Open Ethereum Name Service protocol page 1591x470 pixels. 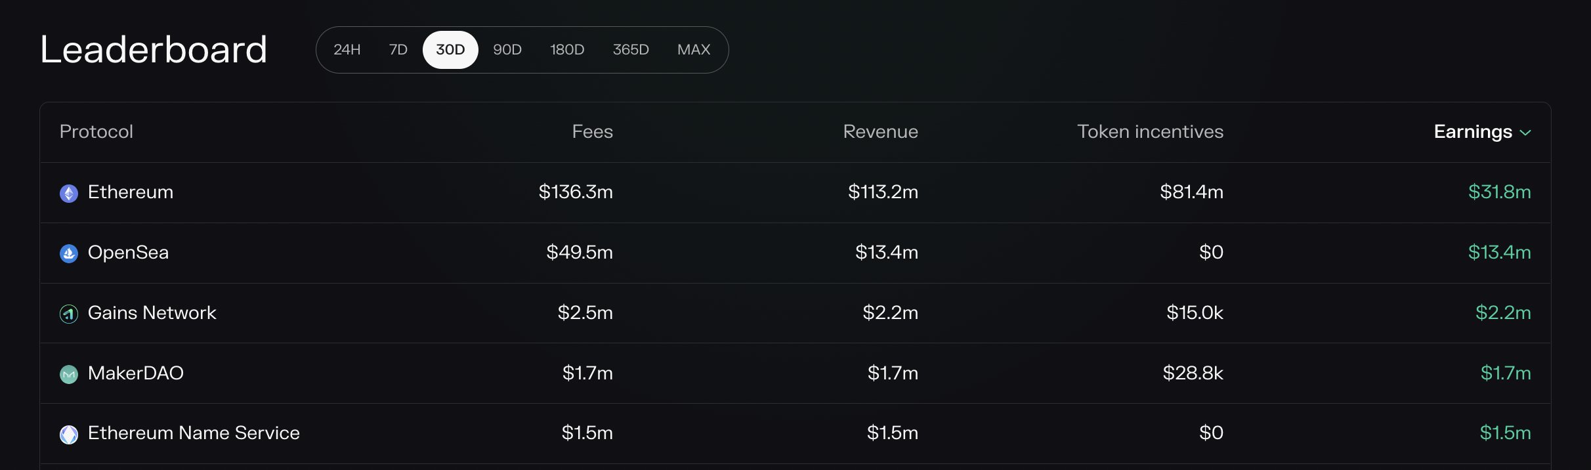pyautogui.click(x=194, y=433)
